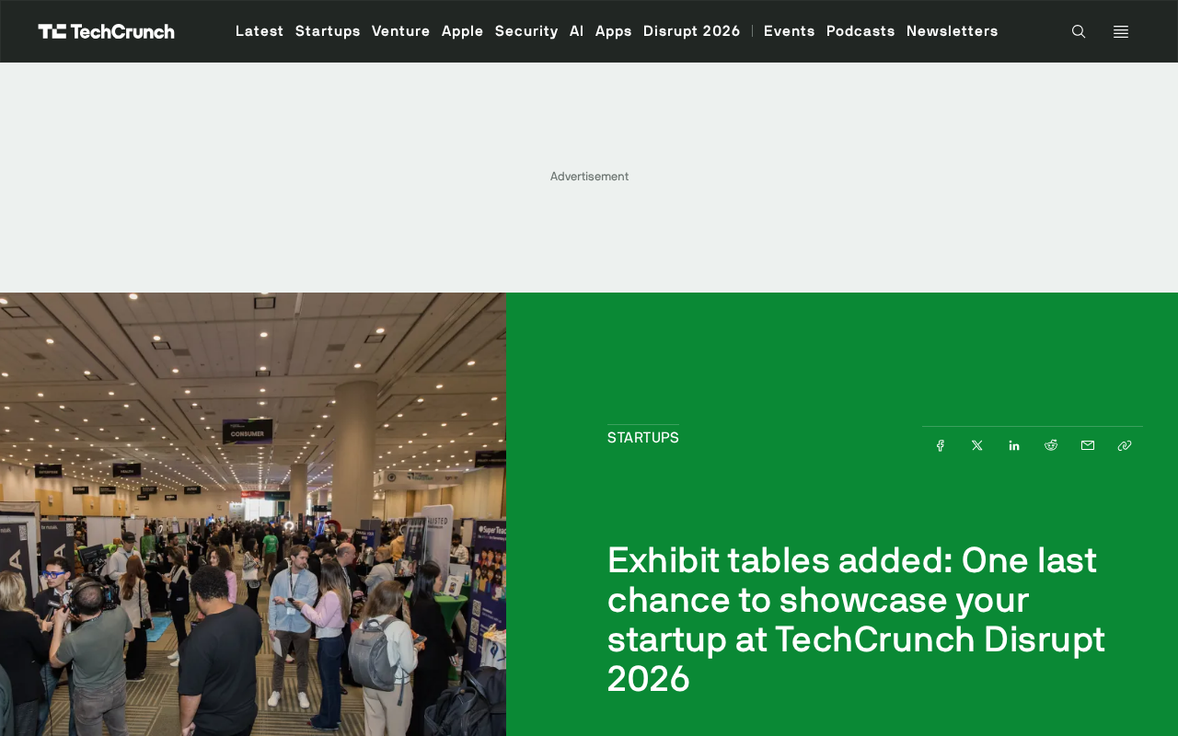
Task: Open the Startups nav item
Action: click(328, 31)
